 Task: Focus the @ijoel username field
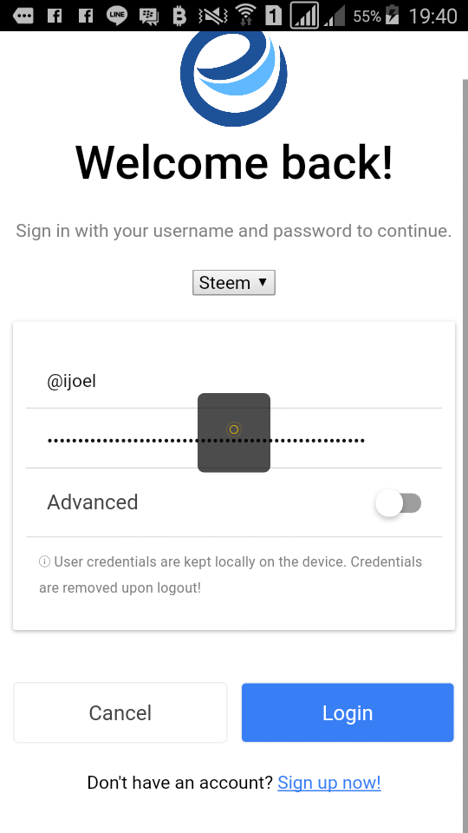[x=234, y=382]
